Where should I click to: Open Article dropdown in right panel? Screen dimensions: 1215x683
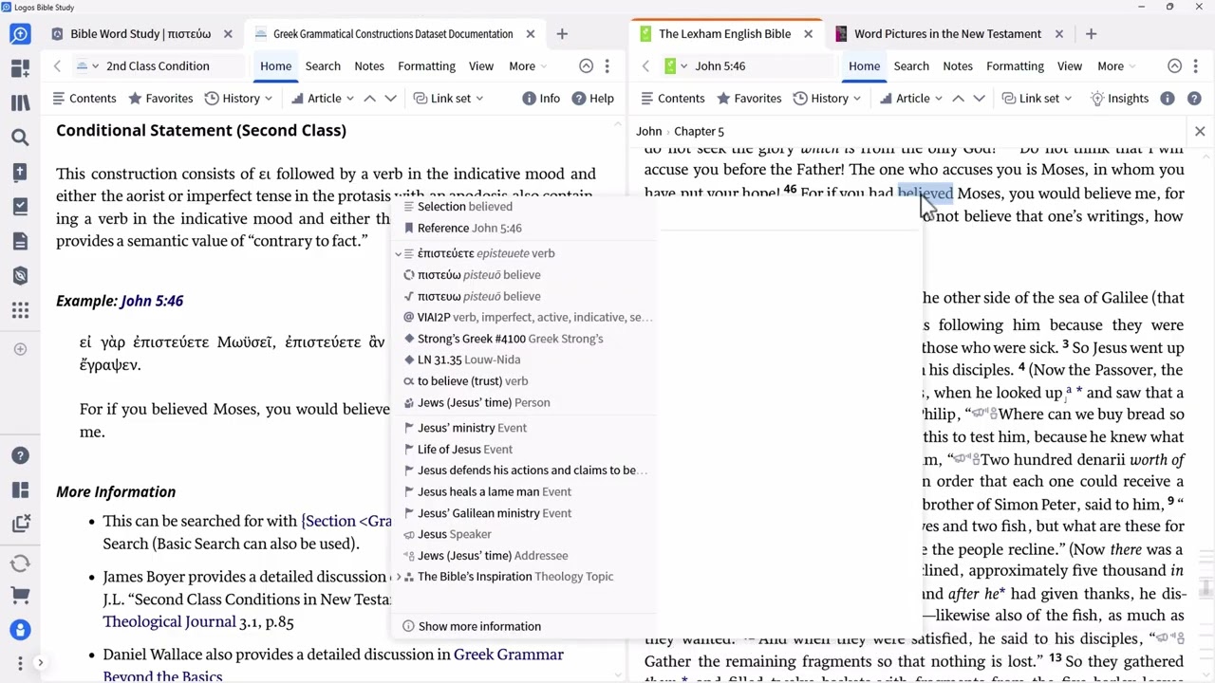click(x=911, y=99)
